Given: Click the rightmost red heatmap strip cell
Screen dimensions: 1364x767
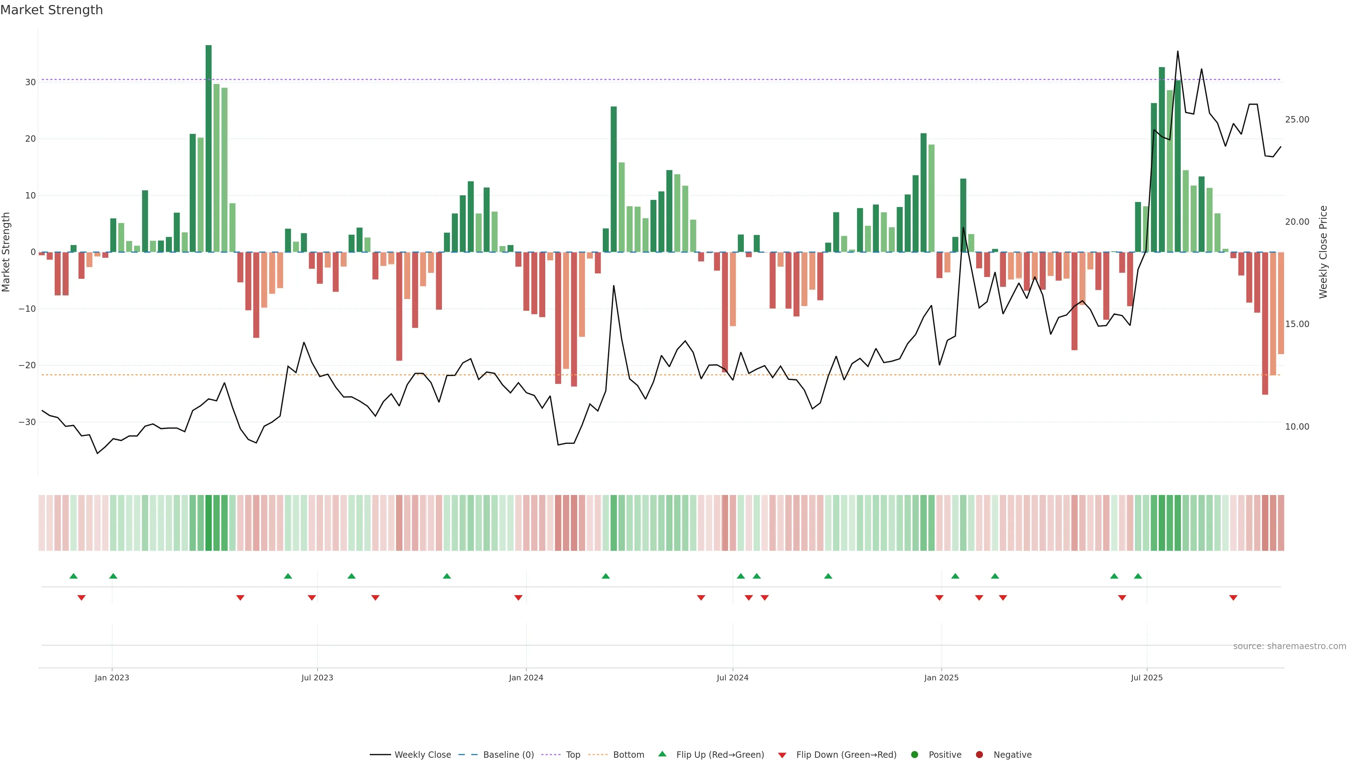Looking at the screenshot, I should coord(1281,523).
